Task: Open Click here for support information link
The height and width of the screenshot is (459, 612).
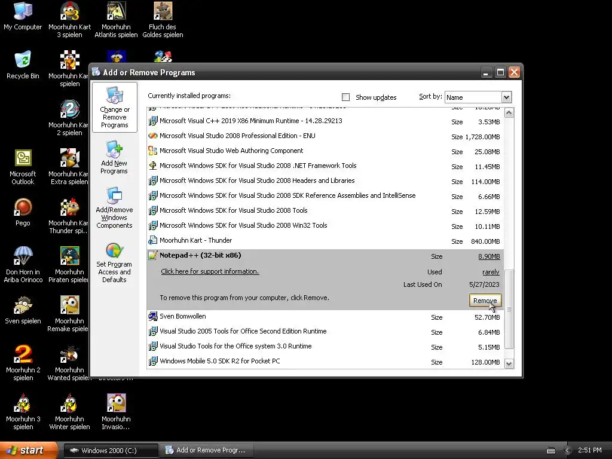Action: click(x=210, y=271)
